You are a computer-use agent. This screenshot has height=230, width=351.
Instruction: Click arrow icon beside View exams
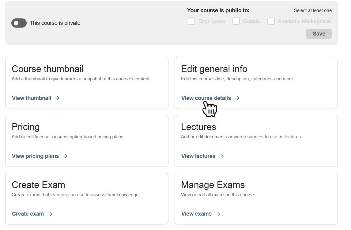click(x=218, y=214)
